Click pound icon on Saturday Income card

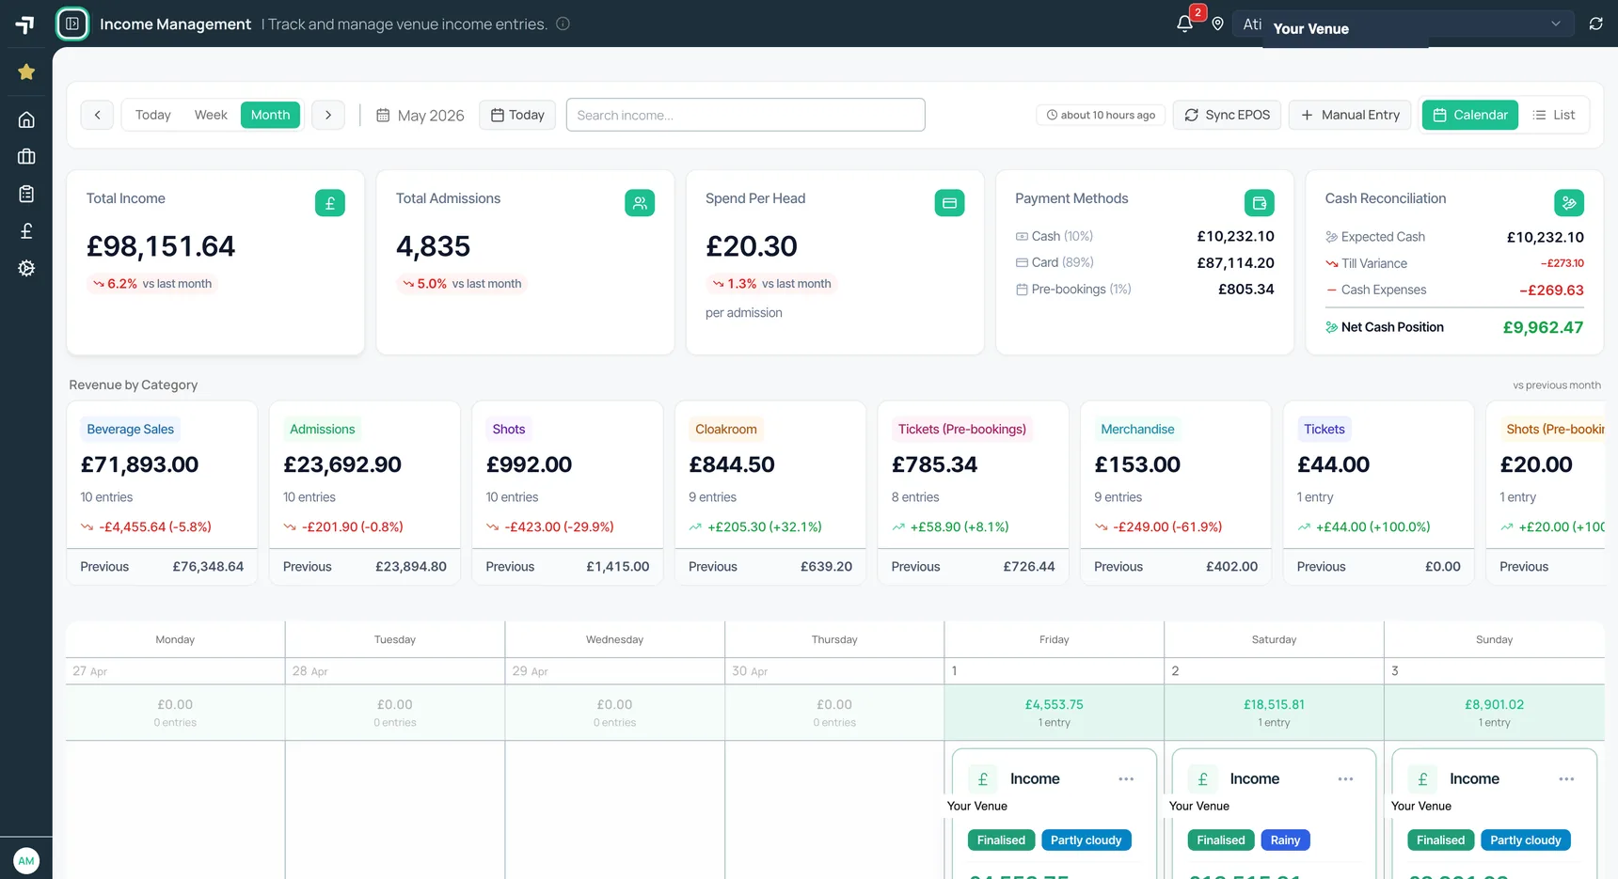(x=1203, y=779)
